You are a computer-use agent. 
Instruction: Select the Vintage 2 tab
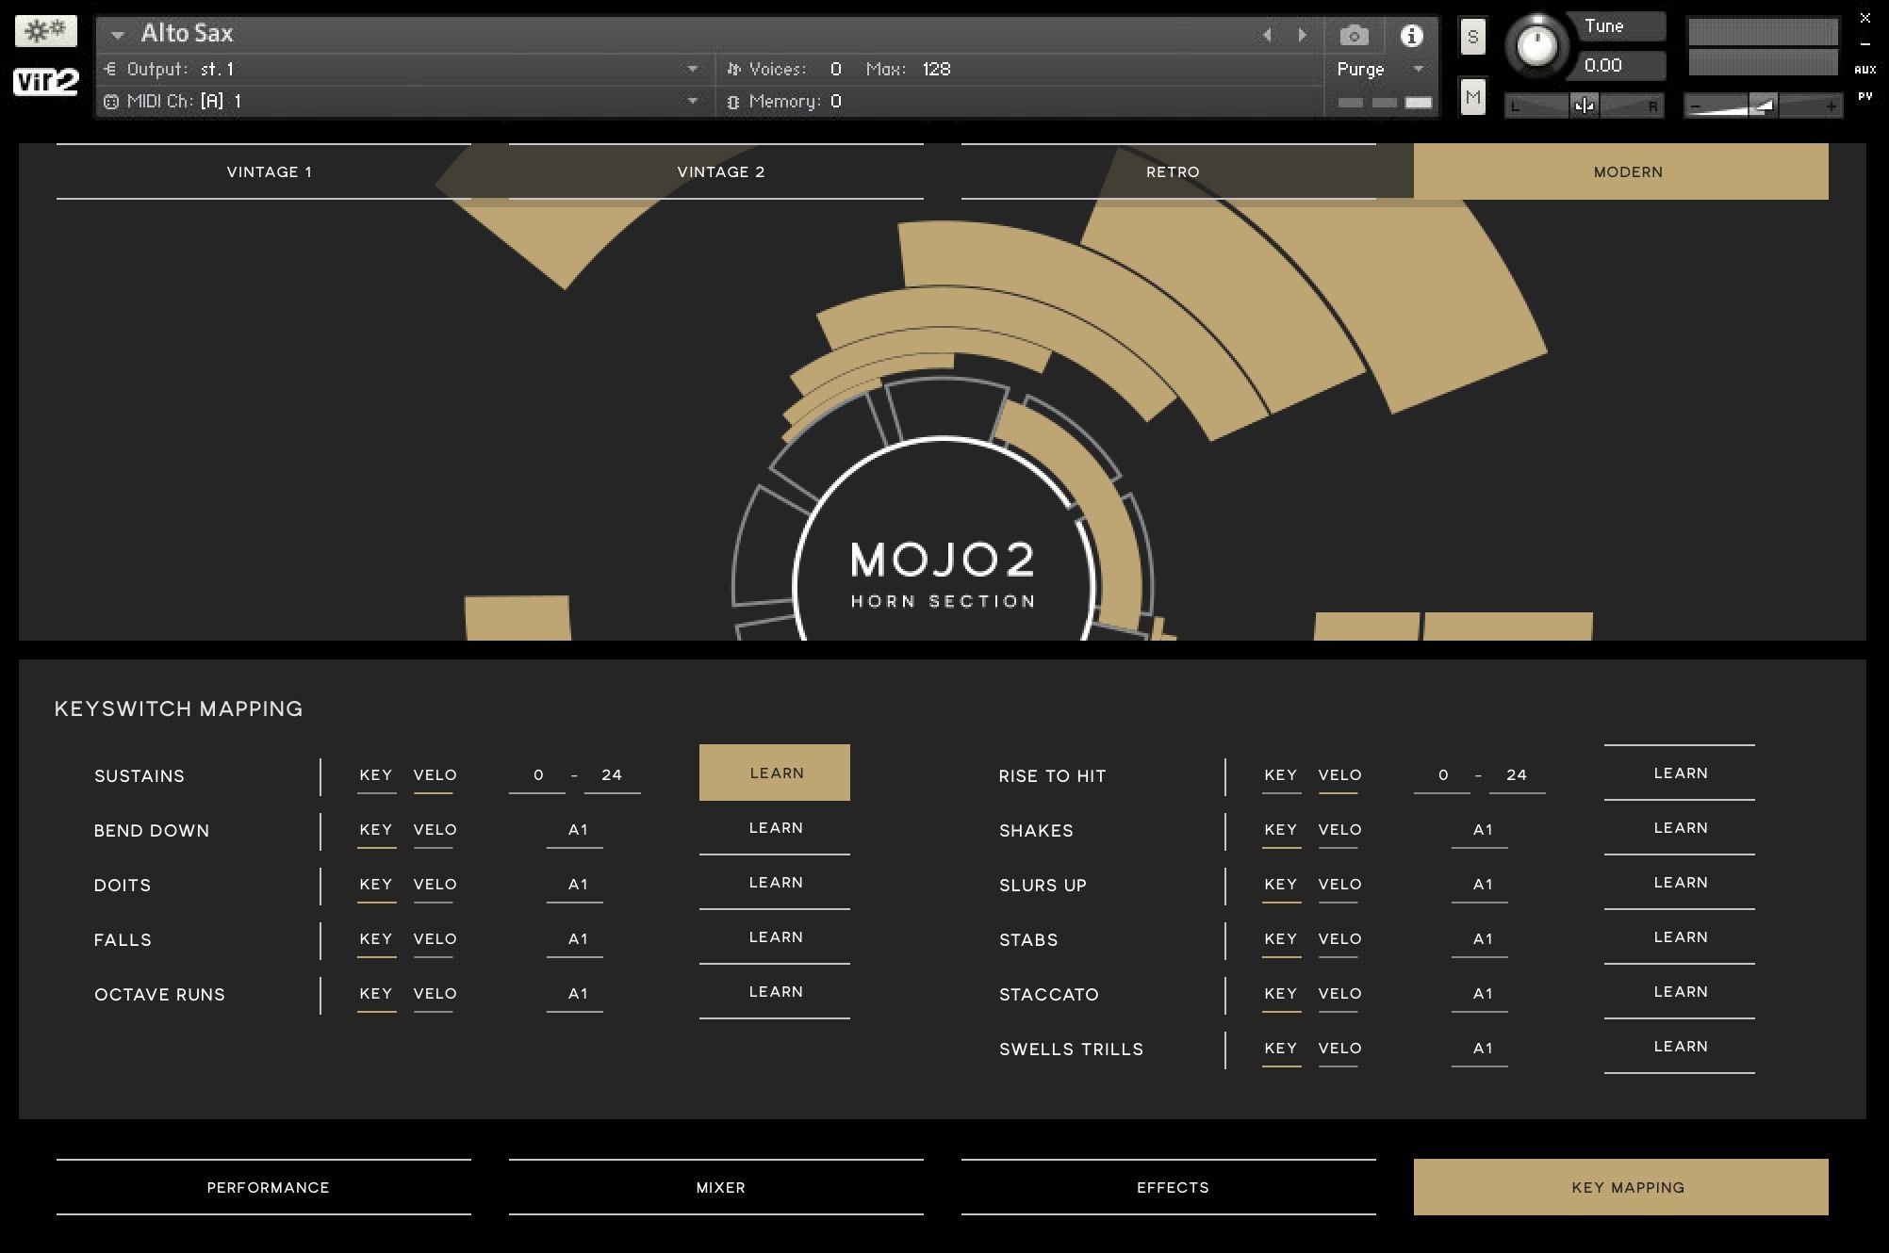tap(716, 171)
